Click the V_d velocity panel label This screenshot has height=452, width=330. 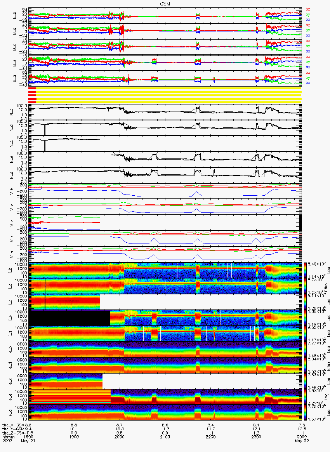tap(12, 207)
